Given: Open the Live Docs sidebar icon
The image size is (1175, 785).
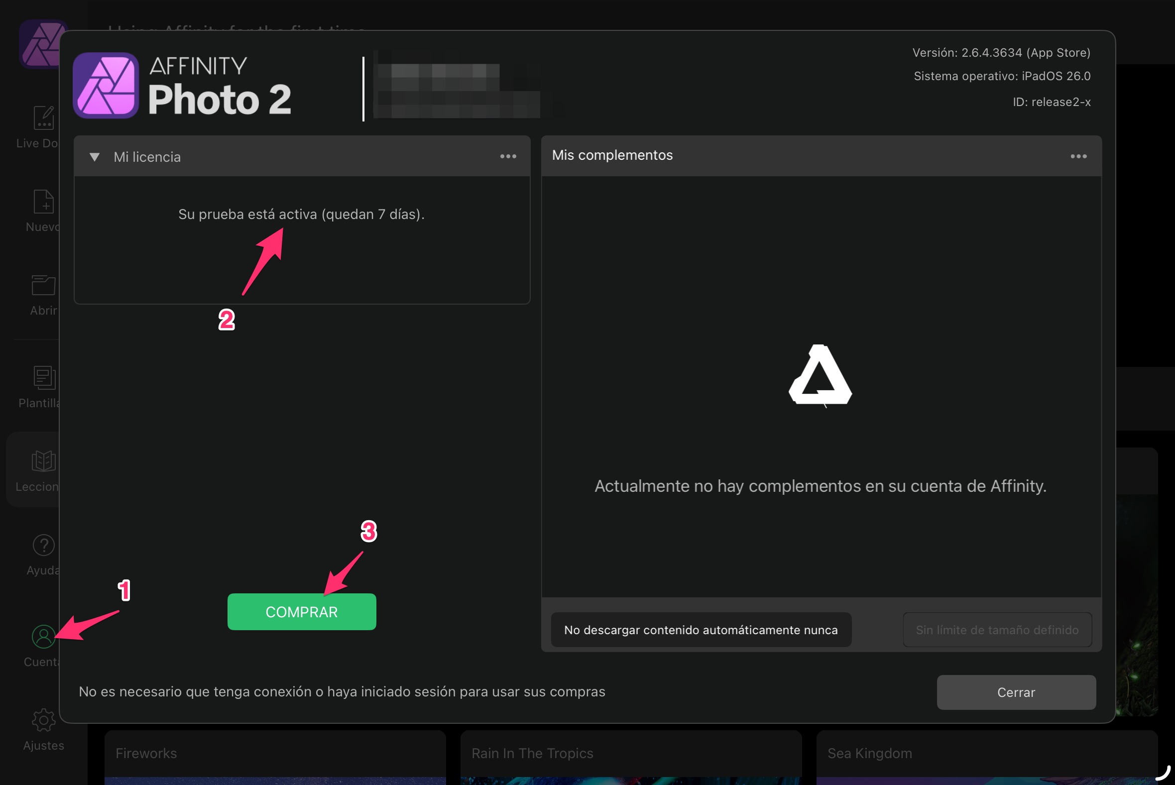Looking at the screenshot, I should tap(43, 118).
